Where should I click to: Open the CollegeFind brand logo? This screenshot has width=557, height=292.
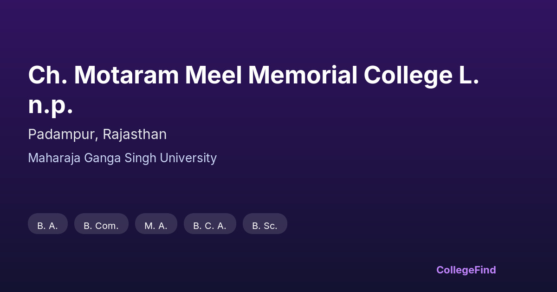click(466, 270)
